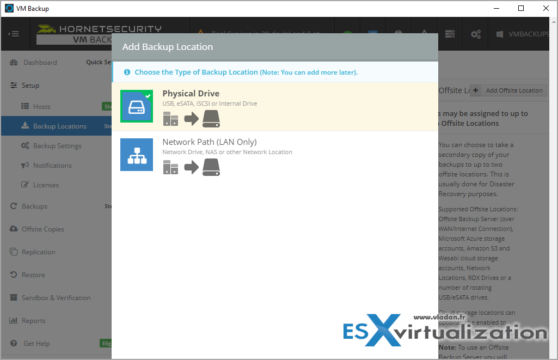Click the Hosts list icon

[25, 106]
